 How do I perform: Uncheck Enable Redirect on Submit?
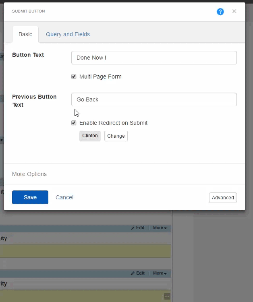tap(74, 123)
